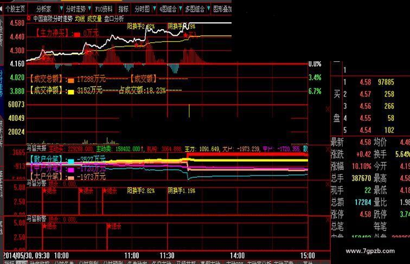410x264 pixels.
Task: Click the first ★绝杀 marker in 马留新警
Action: (x=49, y=227)
